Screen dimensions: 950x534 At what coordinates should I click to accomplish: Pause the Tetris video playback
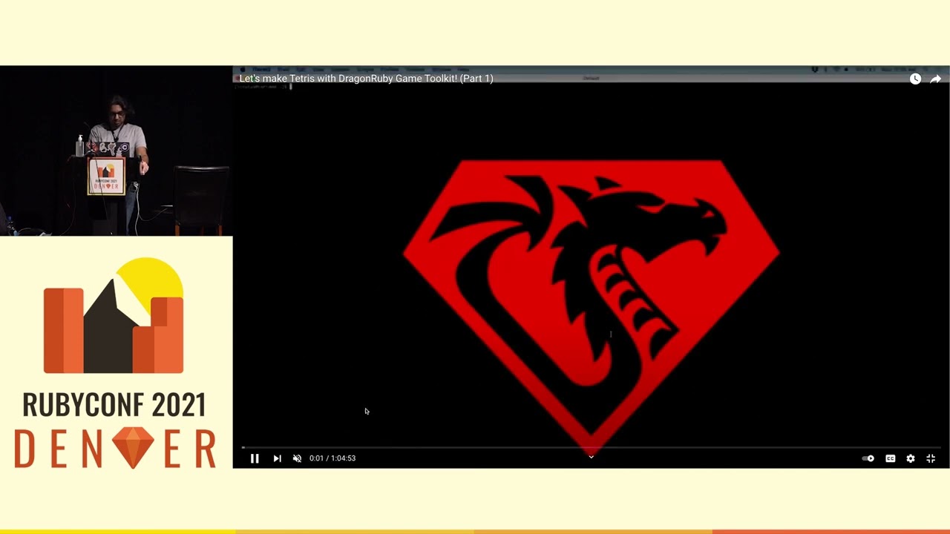point(255,458)
